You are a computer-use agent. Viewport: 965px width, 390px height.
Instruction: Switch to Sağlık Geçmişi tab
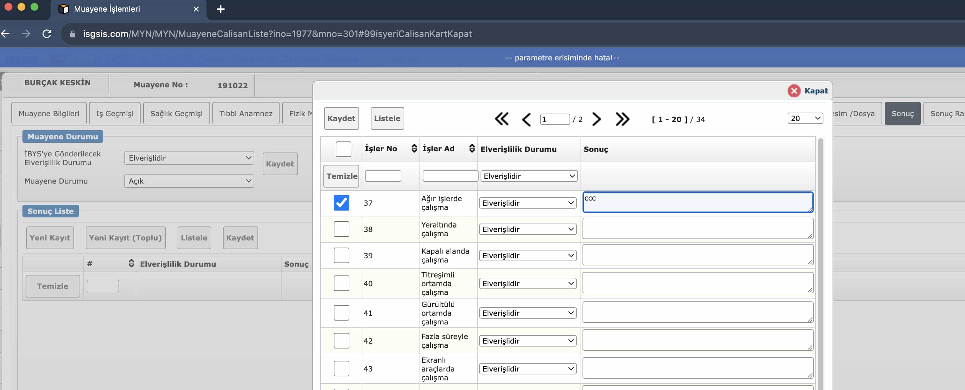tap(176, 114)
